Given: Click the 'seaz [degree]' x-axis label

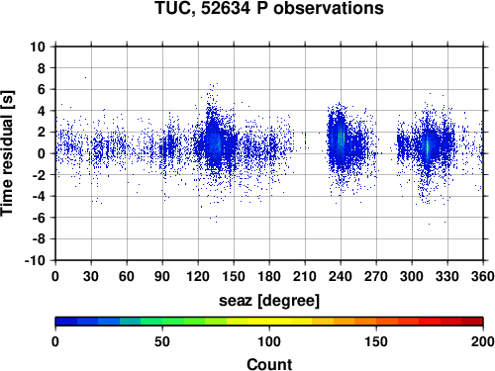Looking at the screenshot, I should click(x=269, y=301).
